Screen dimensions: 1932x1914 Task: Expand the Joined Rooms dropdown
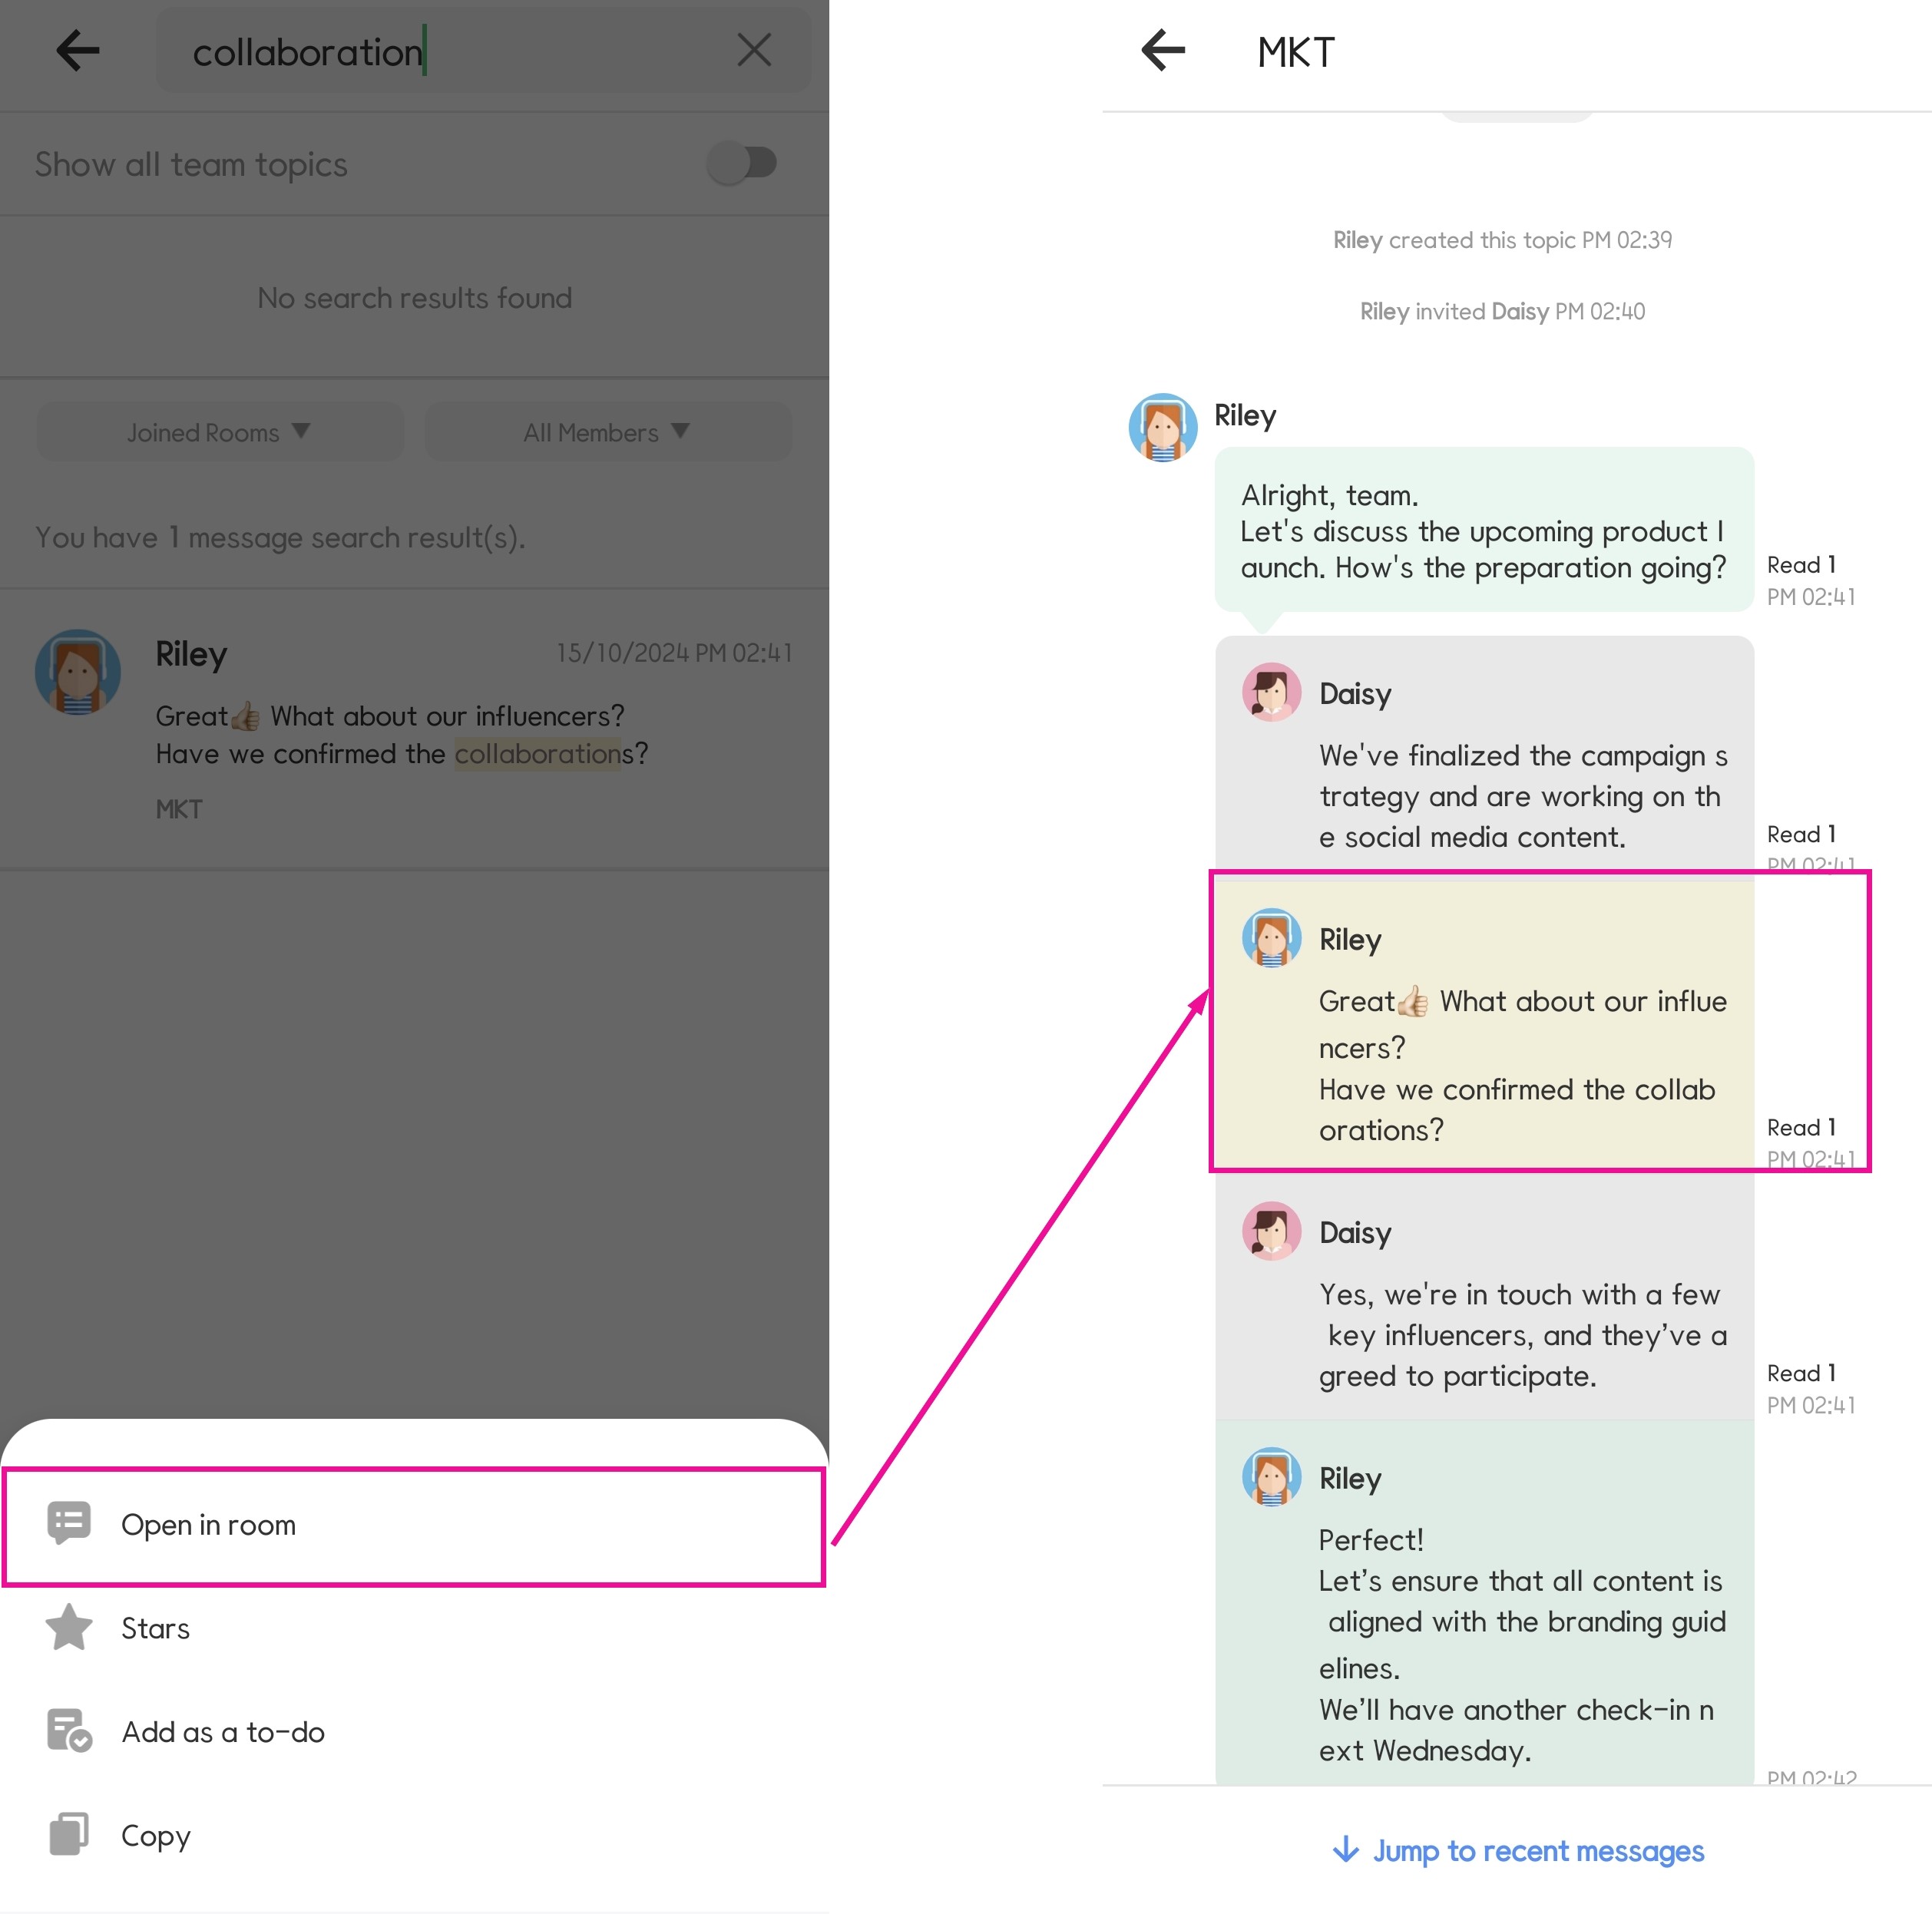(x=219, y=432)
